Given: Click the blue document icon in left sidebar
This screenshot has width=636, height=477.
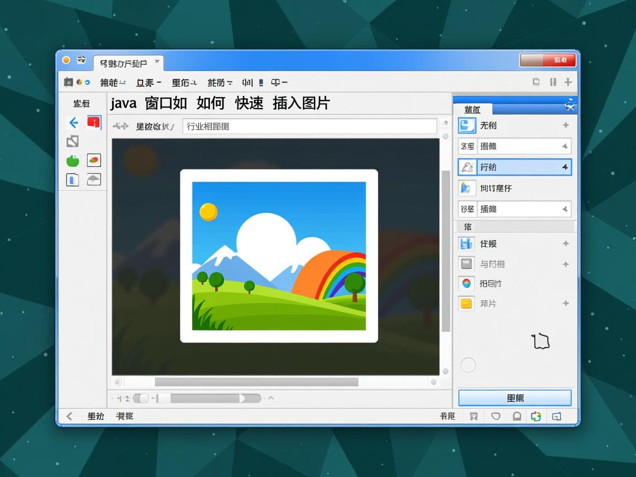Looking at the screenshot, I should tap(73, 179).
